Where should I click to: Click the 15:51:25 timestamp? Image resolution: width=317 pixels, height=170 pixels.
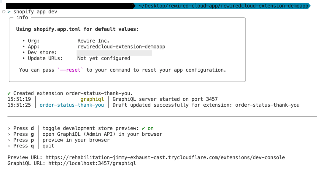[x=19, y=105]
